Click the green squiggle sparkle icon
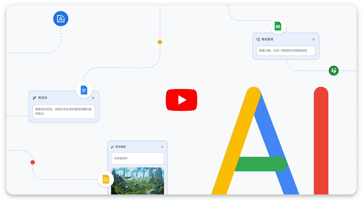Image resolution: width=363 pixels, height=202 pixels. click(x=334, y=71)
